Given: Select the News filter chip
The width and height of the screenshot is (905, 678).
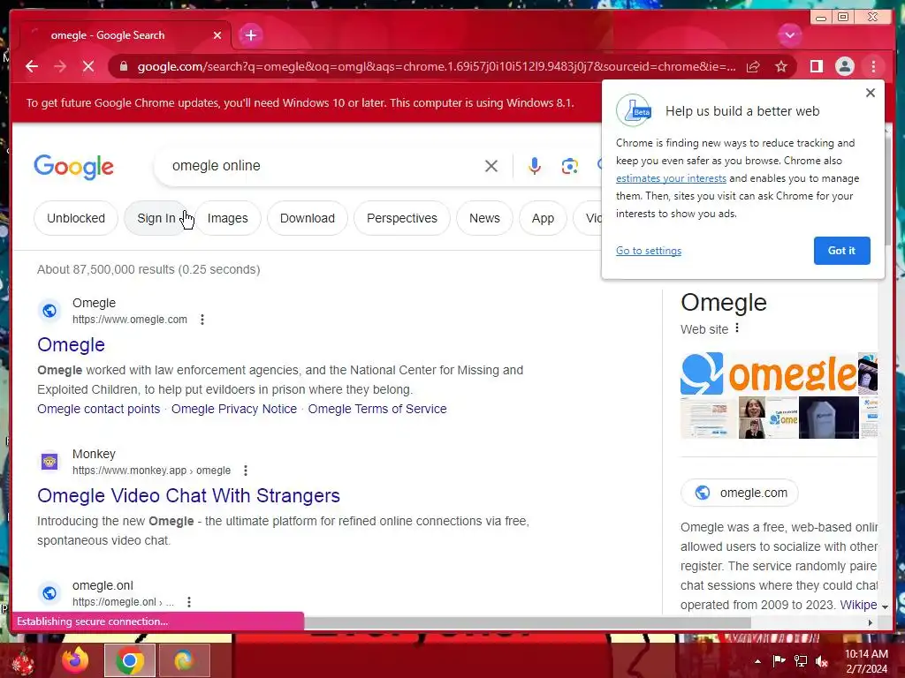Looking at the screenshot, I should coord(484,218).
